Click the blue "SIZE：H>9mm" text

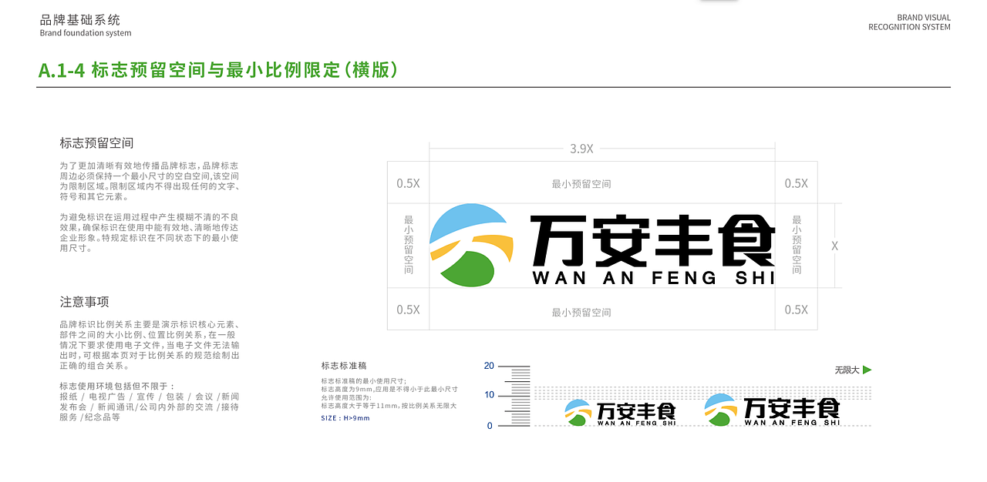[345, 418]
